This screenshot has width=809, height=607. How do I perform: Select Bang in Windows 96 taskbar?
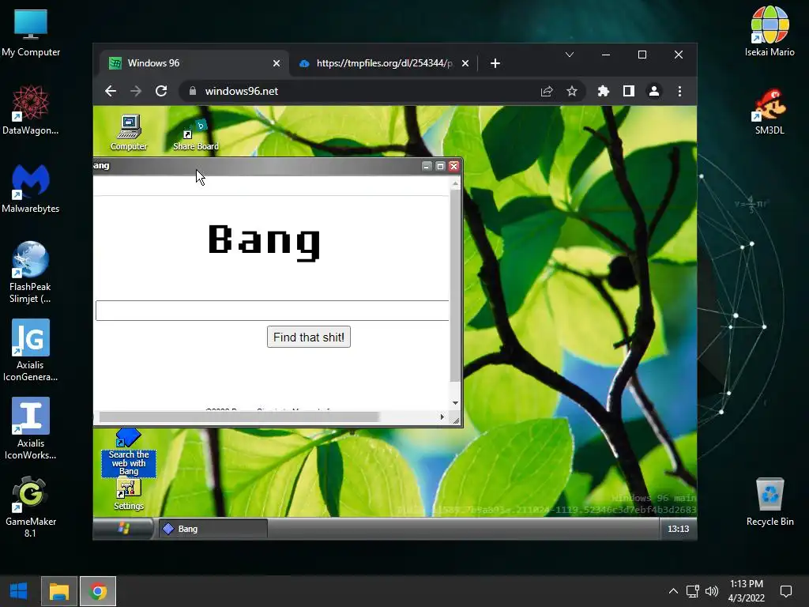(x=213, y=529)
